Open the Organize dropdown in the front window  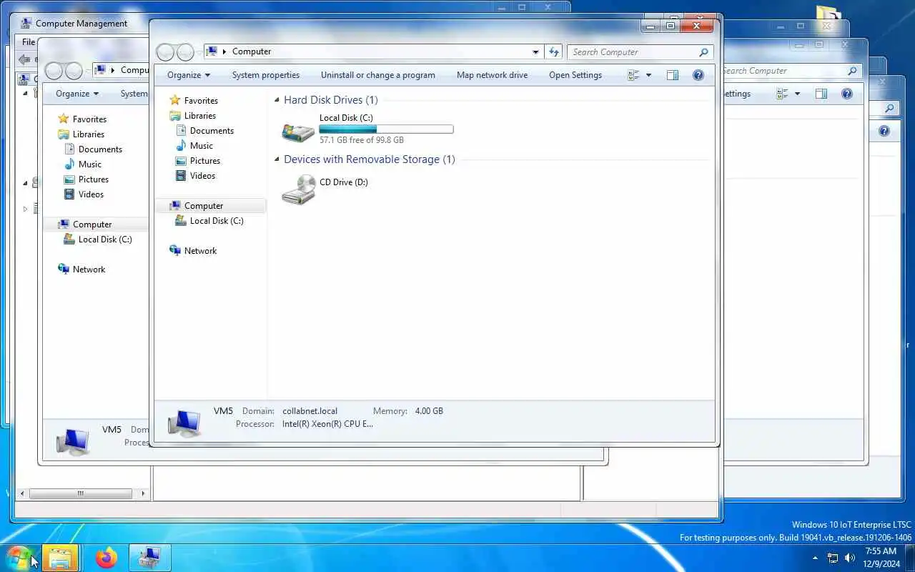(x=189, y=75)
